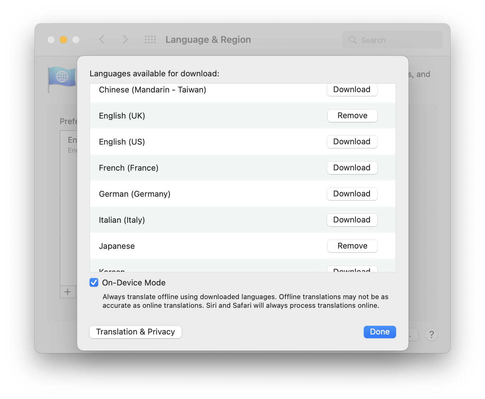Click Done to close the sheet
The width and height of the screenshot is (485, 399).
pos(380,332)
